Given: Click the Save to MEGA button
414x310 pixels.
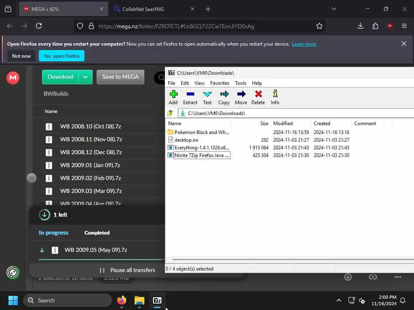Looking at the screenshot, I should click(x=120, y=77).
